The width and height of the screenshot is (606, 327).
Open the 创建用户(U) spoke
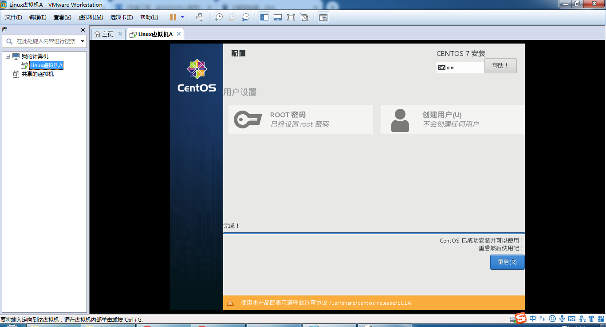pyautogui.click(x=453, y=120)
